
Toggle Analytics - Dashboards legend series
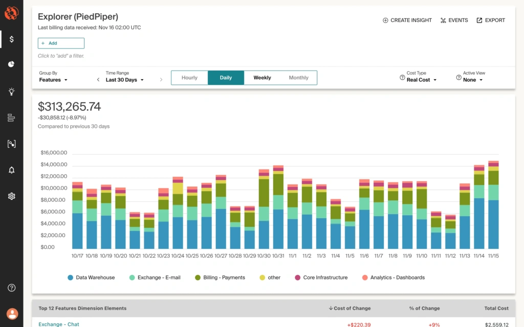click(394, 277)
